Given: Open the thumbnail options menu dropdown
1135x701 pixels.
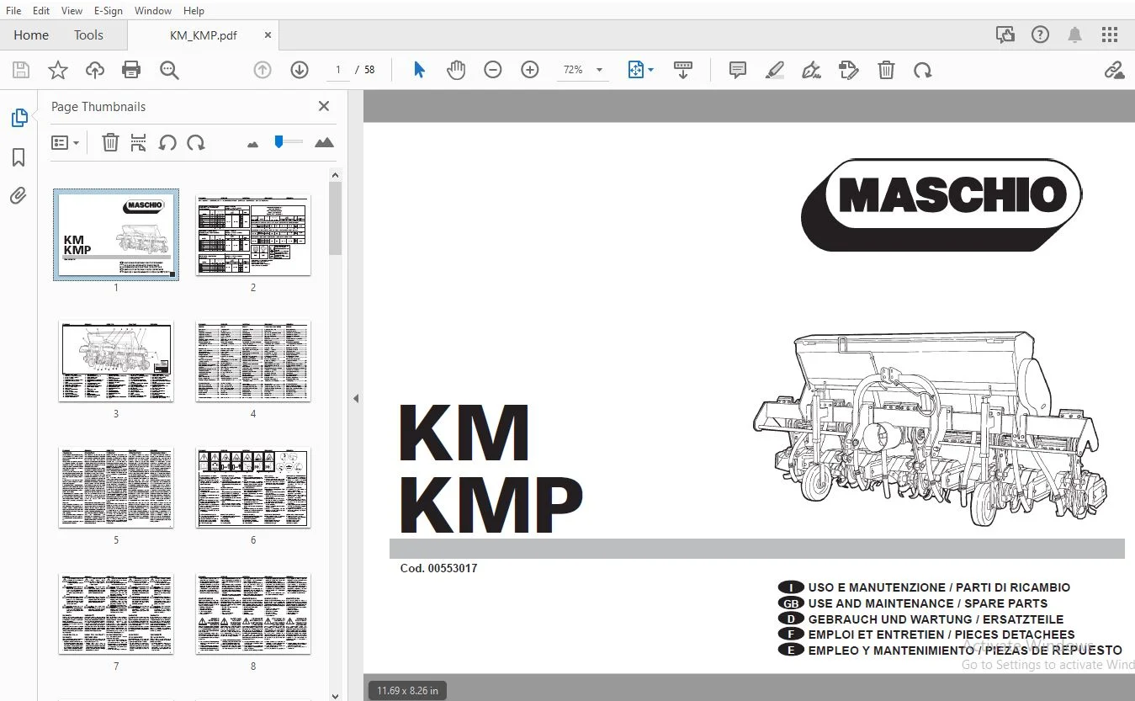Looking at the screenshot, I should pyautogui.click(x=65, y=143).
